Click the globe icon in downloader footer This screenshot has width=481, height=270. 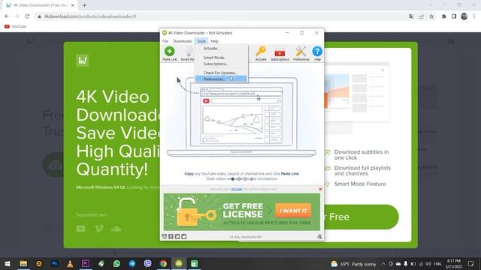[x=319, y=236]
